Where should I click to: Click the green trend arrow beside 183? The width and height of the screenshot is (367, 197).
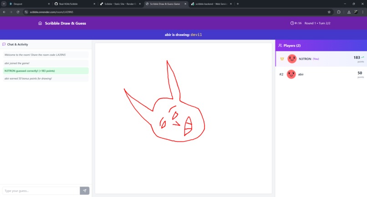(362, 57)
